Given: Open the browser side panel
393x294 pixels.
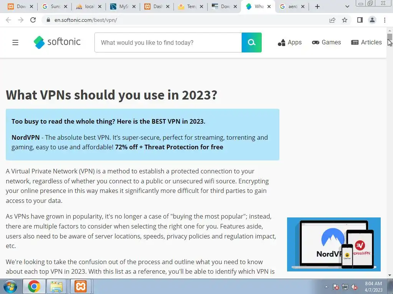Looking at the screenshot, I should pyautogui.click(x=360, y=20).
